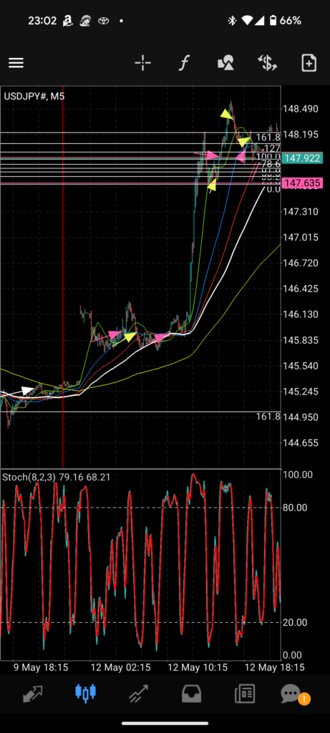Tap the 12 May 02:15 time label
This screenshot has width=330, height=733.
(120, 668)
